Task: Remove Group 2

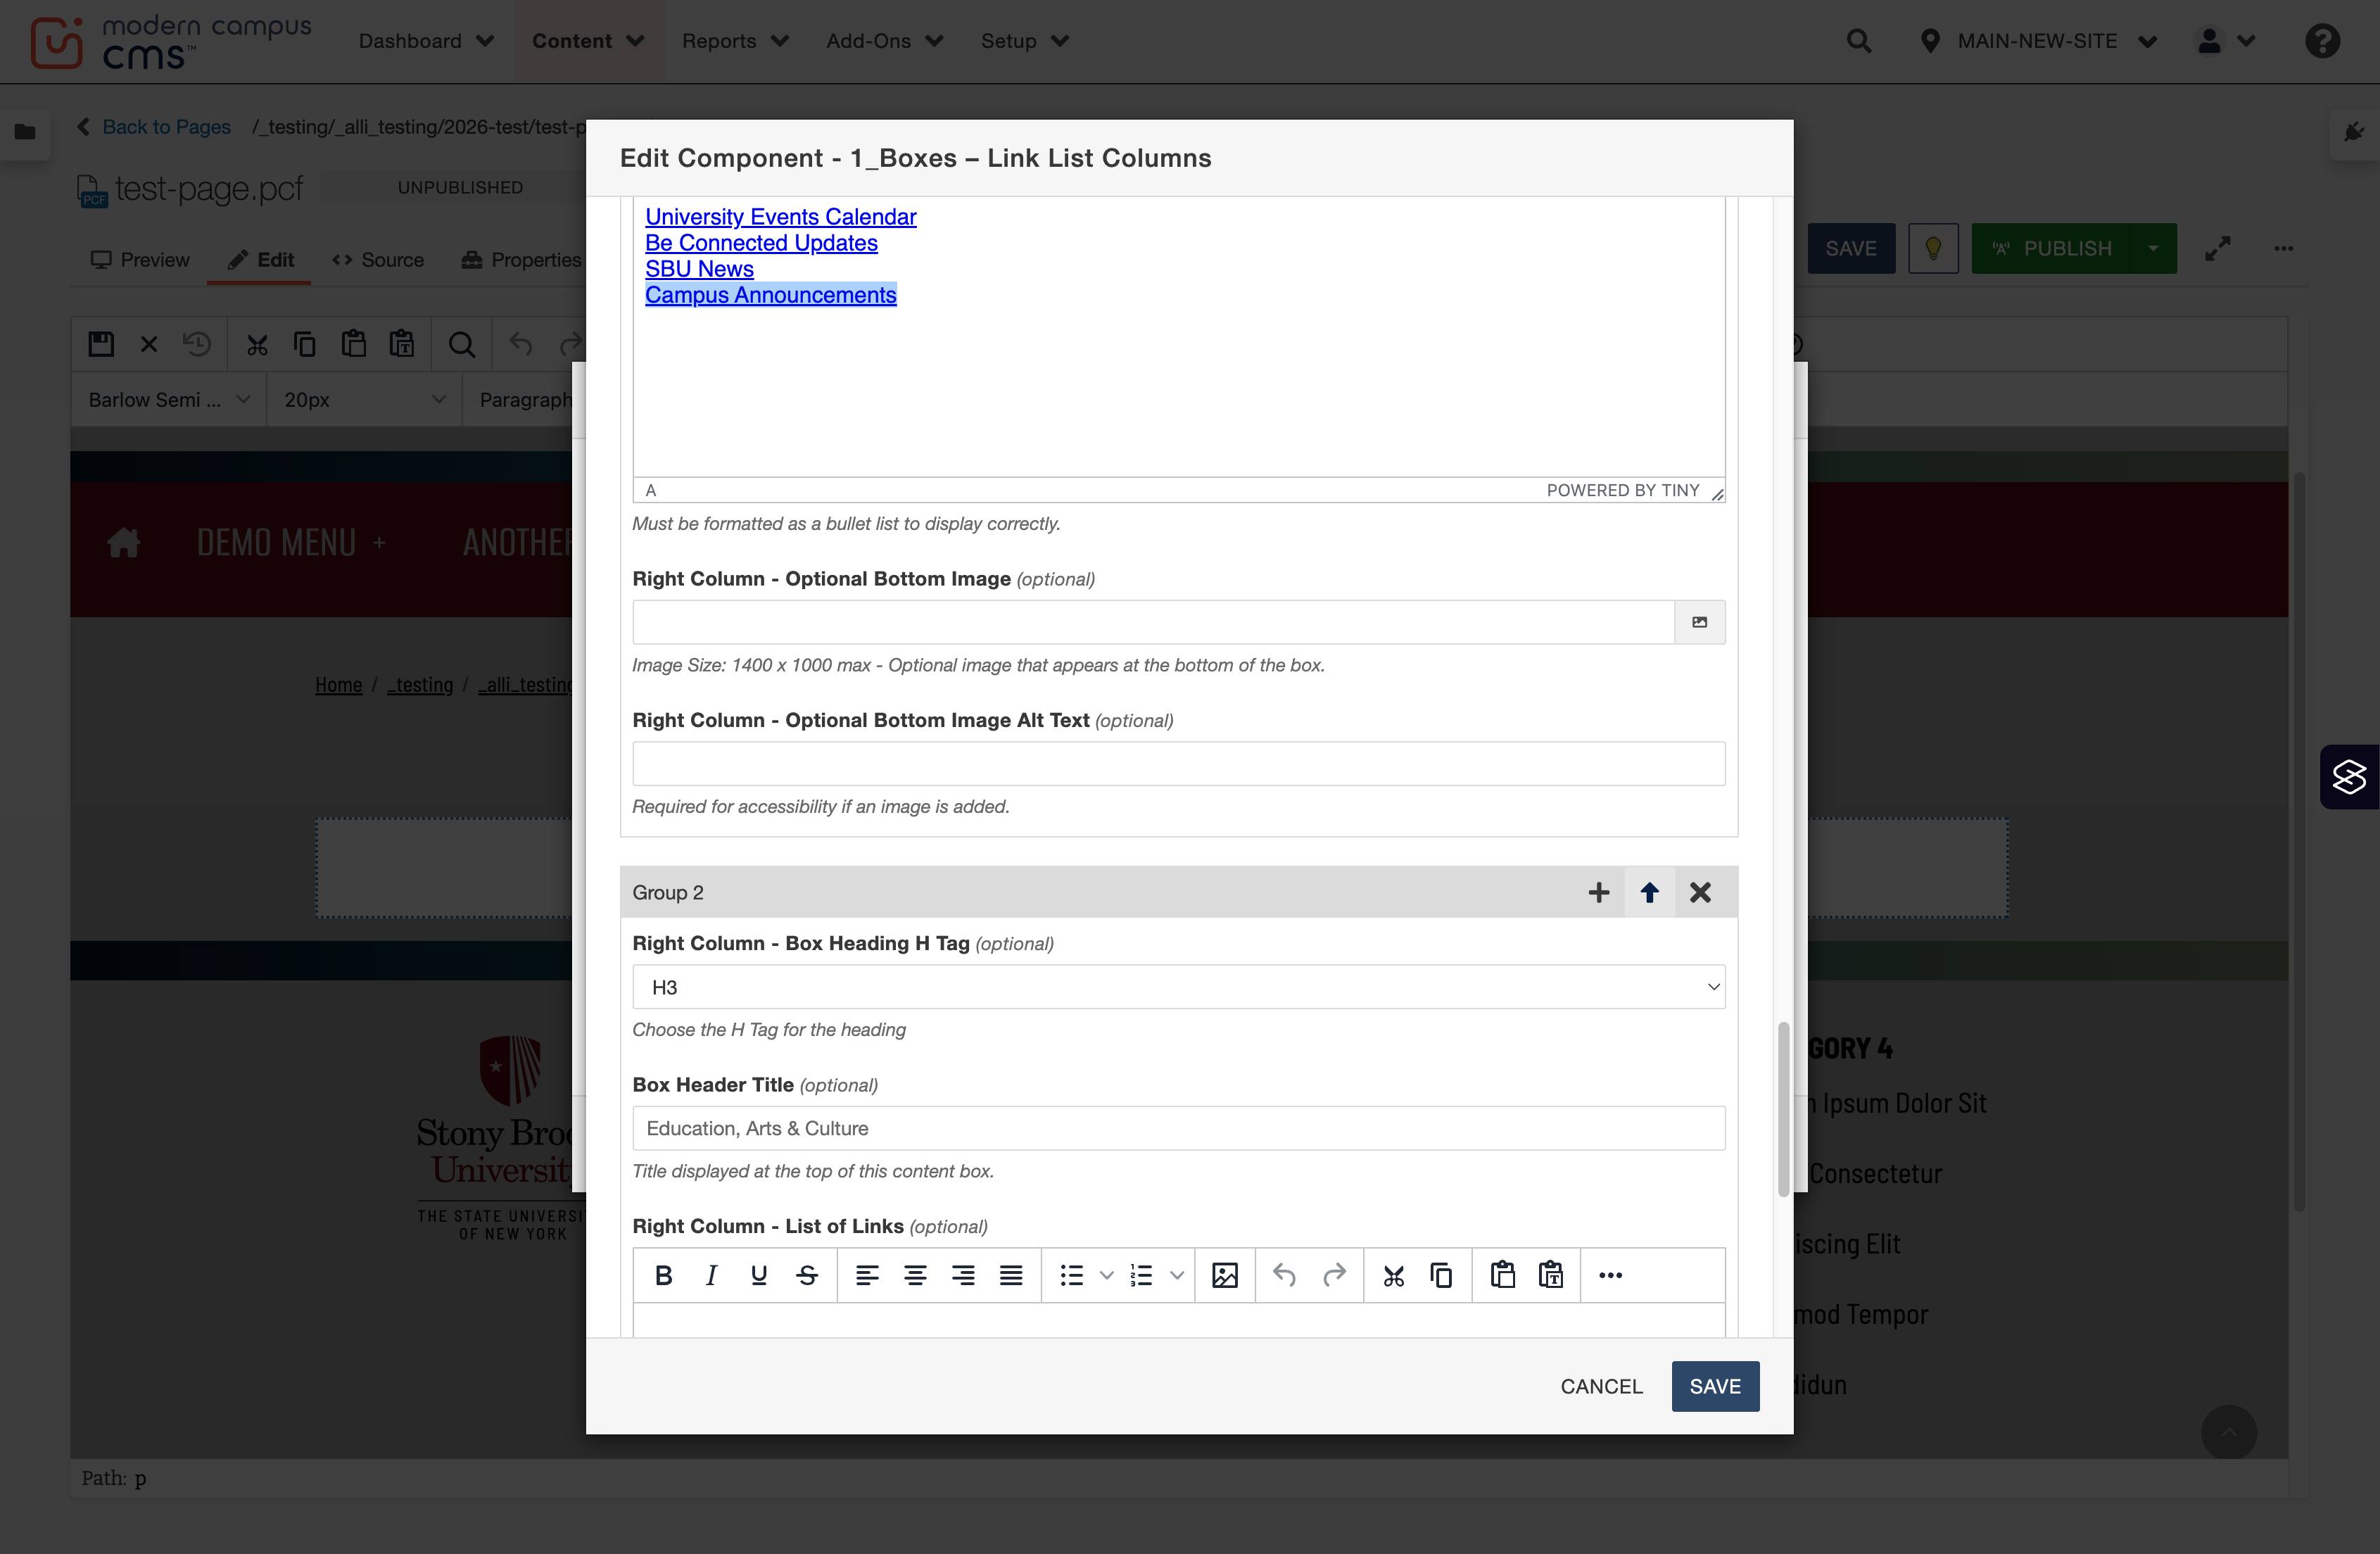Action: [x=1700, y=892]
